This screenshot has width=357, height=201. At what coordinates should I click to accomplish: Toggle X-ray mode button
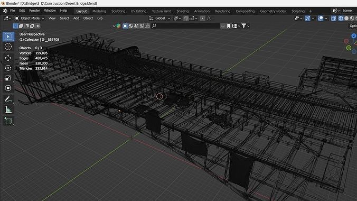[x=334, y=19]
